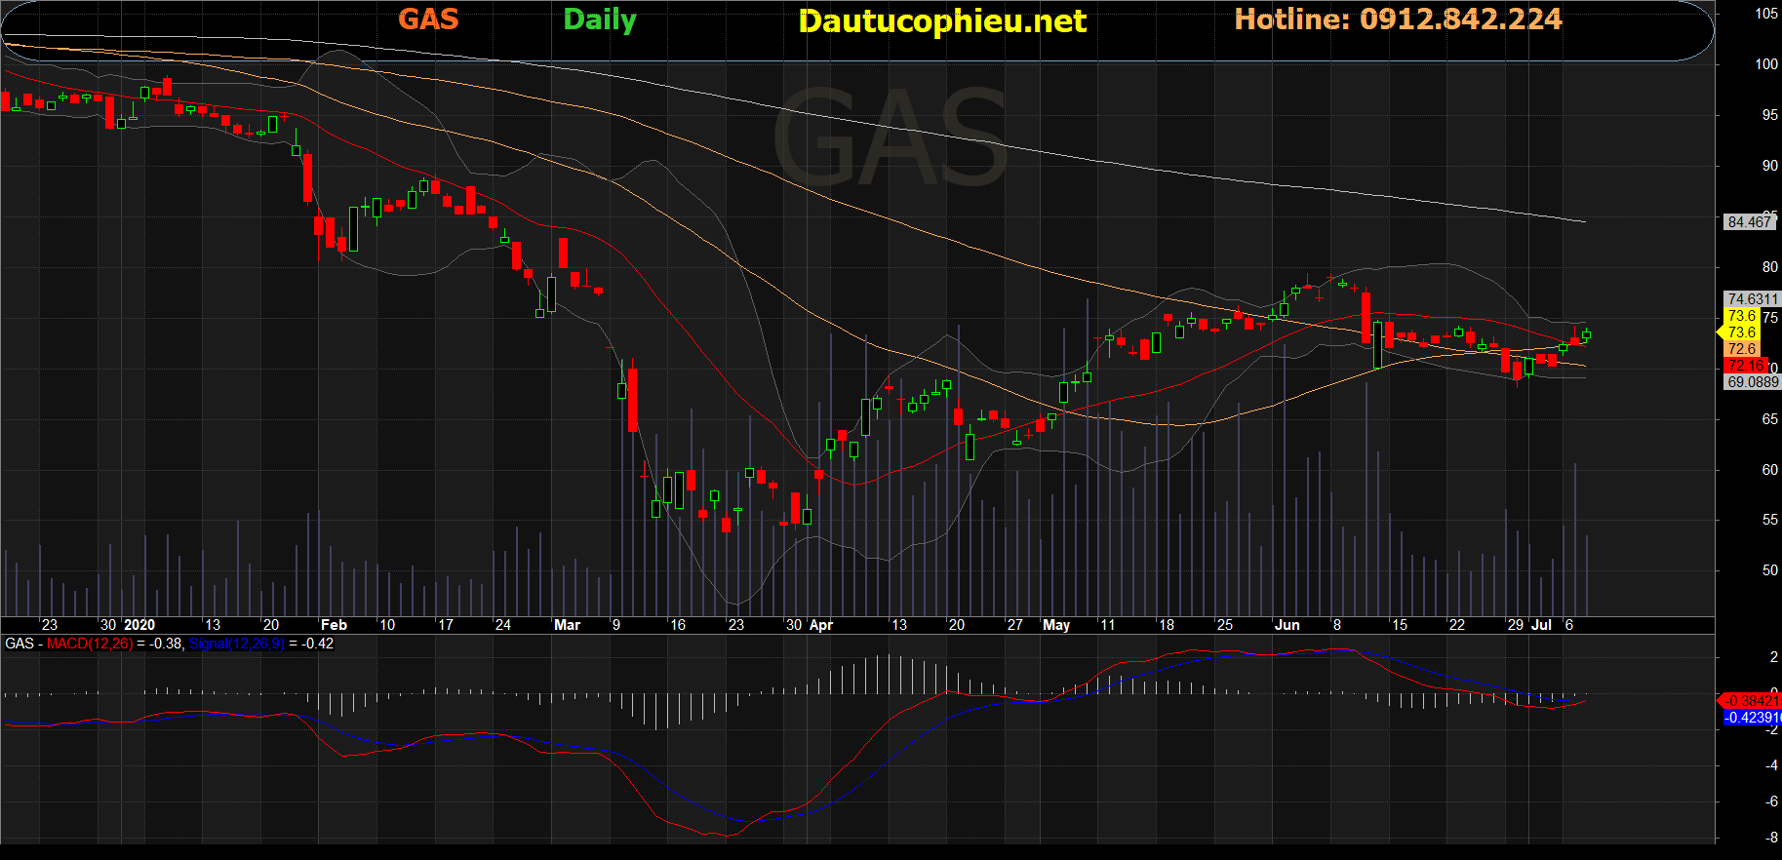
Task: Click date label 15 in June
Action: (1400, 625)
